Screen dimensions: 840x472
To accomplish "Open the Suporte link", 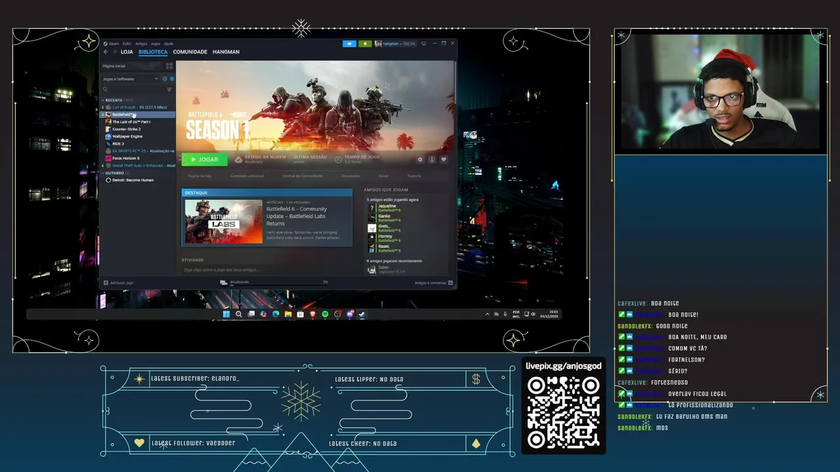I will click(414, 176).
